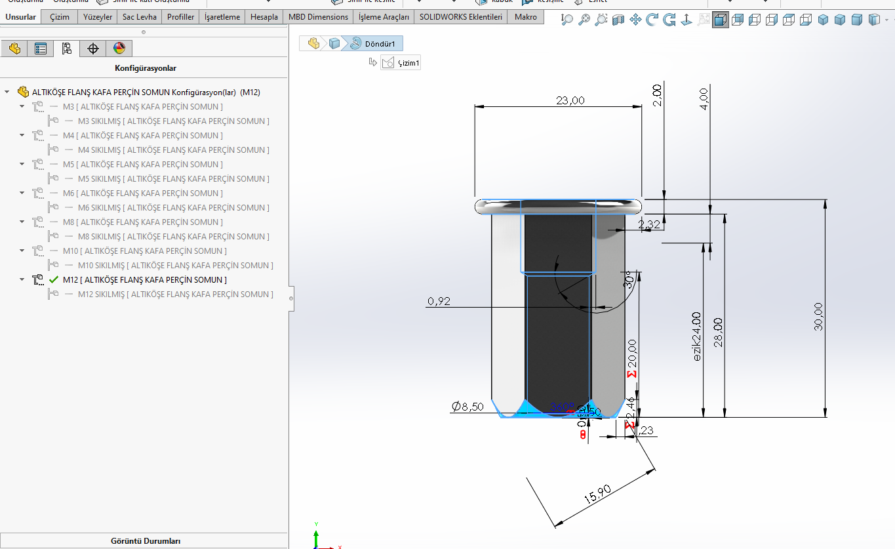Toggle the highlighted shaded cube display style
This screenshot has width=895, height=549.
pyautogui.click(x=721, y=20)
